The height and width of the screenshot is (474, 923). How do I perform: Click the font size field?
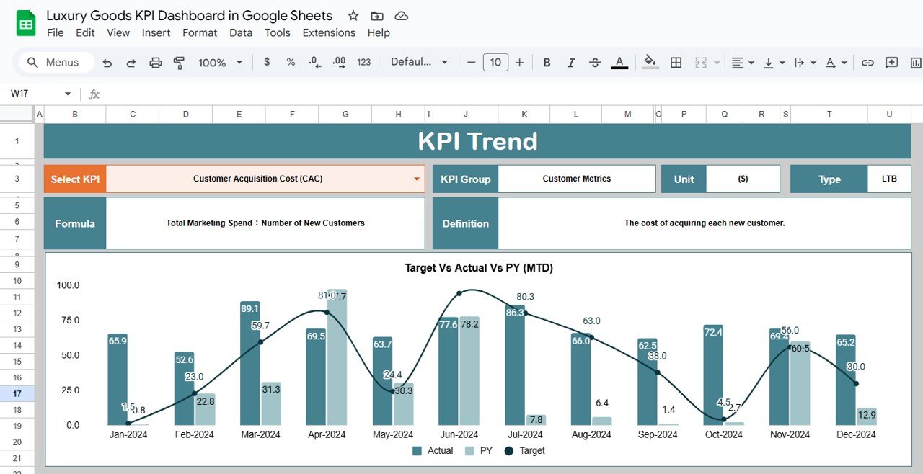495,63
